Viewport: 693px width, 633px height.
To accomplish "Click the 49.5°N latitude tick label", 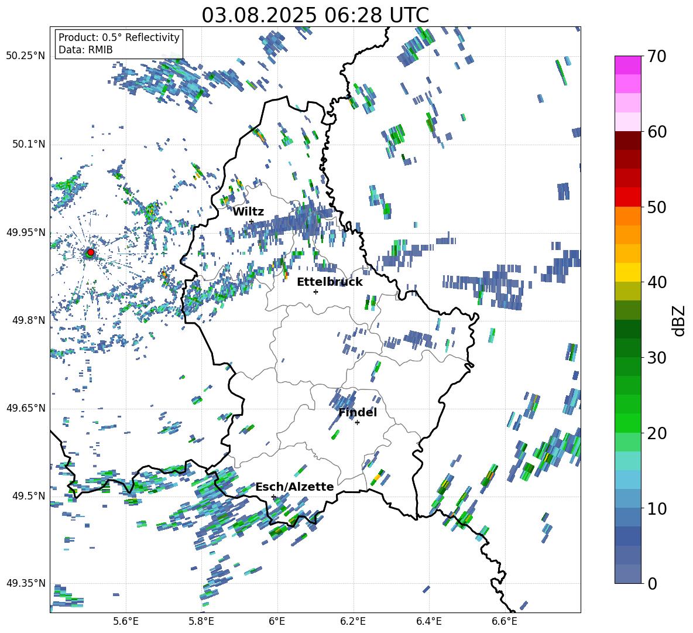I will pyautogui.click(x=29, y=495).
